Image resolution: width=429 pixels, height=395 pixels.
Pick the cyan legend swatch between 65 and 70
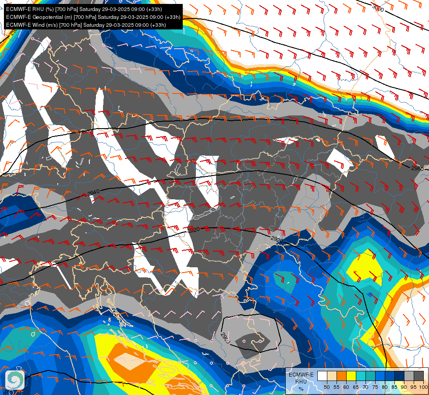361,376
